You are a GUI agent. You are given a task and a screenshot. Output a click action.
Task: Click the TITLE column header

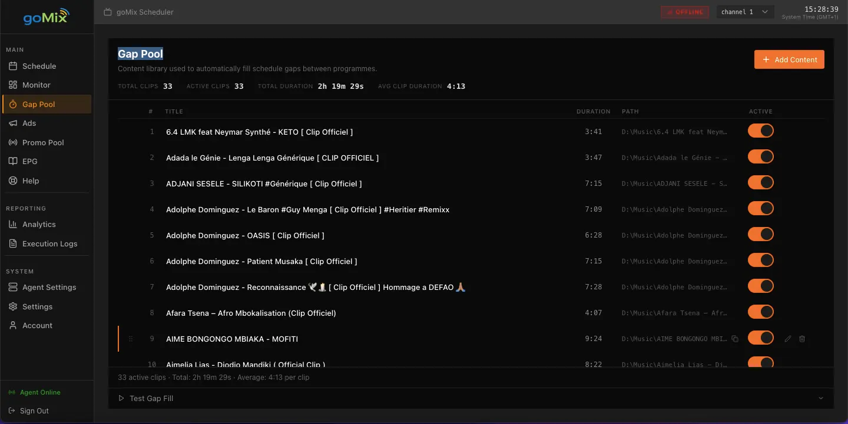pos(174,111)
